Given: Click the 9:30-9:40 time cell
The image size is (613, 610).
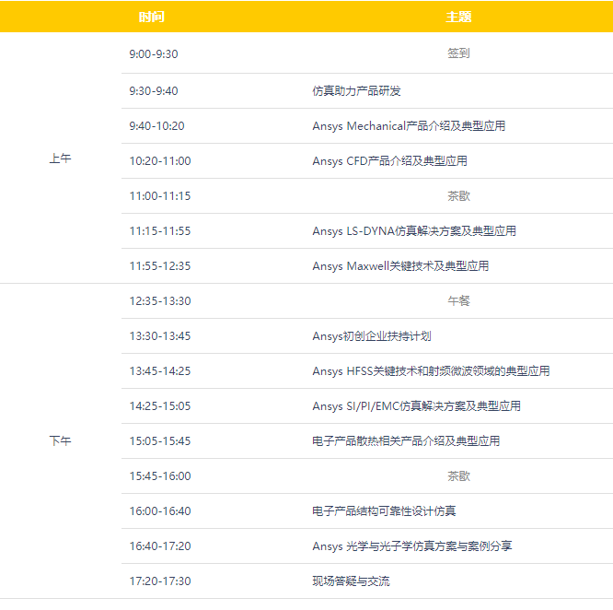Looking at the screenshot, I should 154,91.
